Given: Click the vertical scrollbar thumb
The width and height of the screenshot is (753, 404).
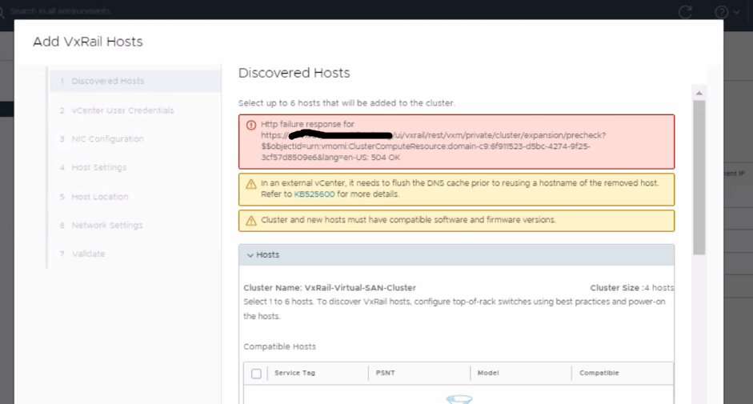Looking at the screenshot, I should (699, 176).
